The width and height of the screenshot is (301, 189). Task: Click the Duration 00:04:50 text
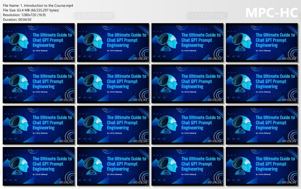(17, 20)
